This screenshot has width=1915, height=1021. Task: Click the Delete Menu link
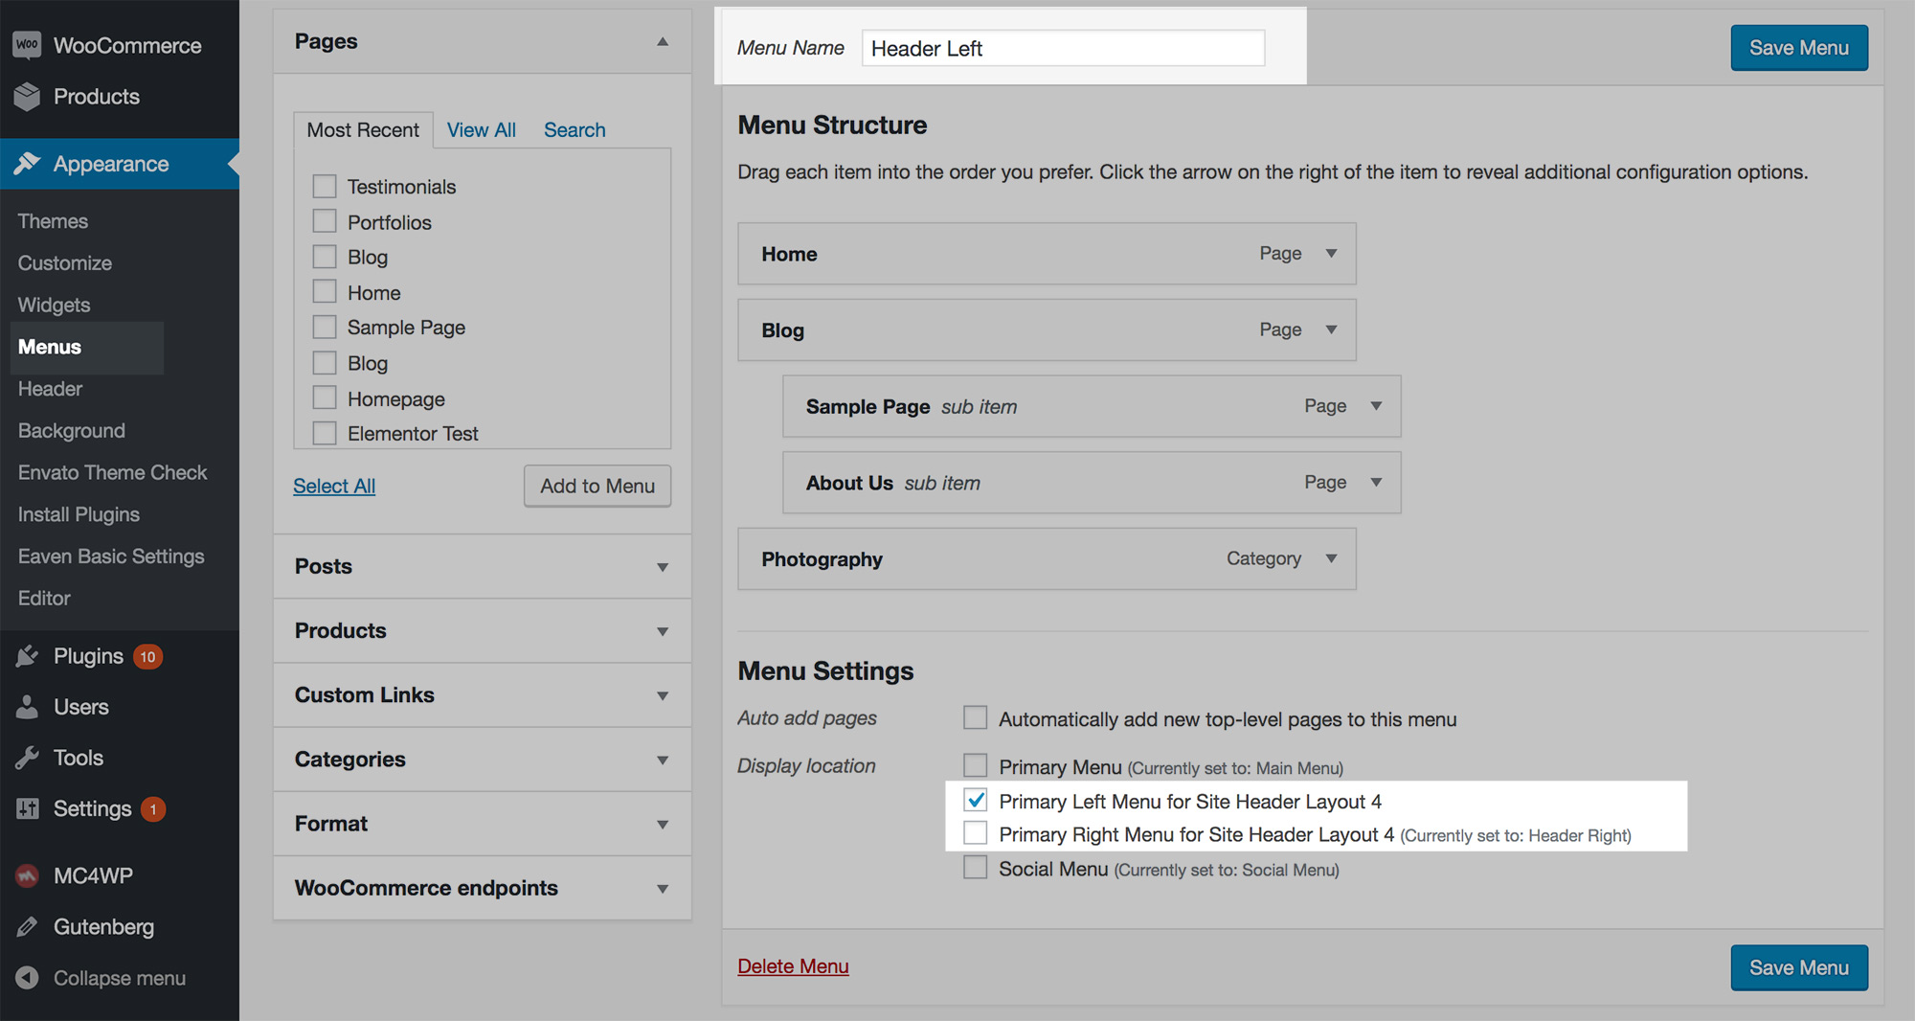793,965
